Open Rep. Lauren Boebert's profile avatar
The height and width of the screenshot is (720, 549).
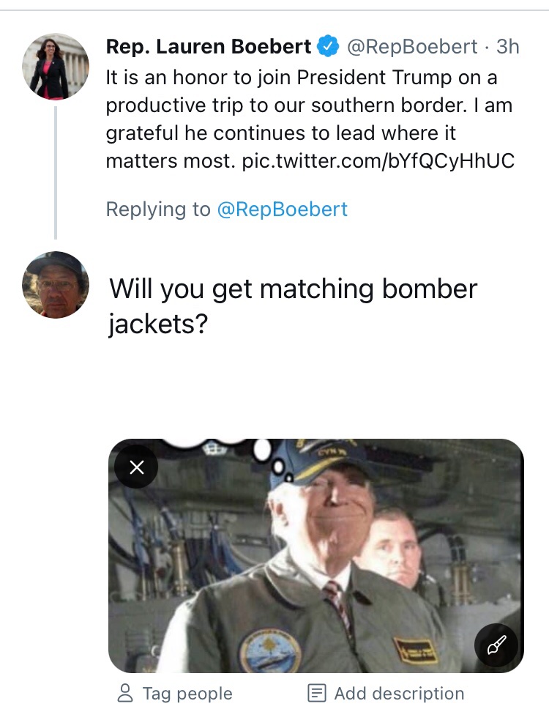click(x=56, y=66)
